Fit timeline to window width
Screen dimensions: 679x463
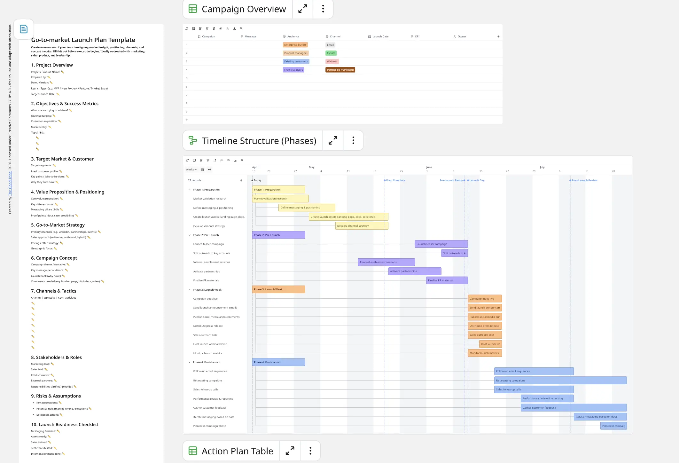point(209,169)
